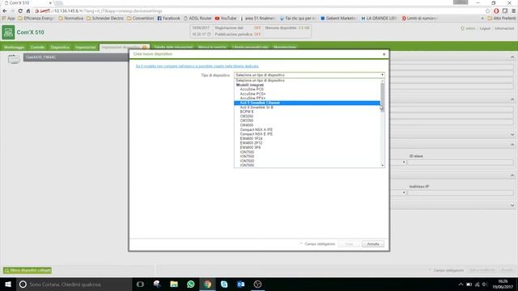Screen dimensions: 518x291
Task: Choose Acti 9 Smartlink SI B from the list
Action: (307, 108)
